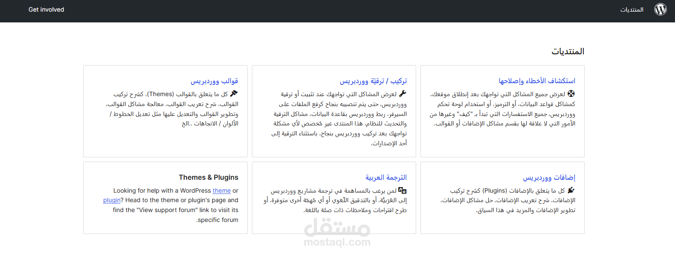Open قوالب ووردبريس forum link

tap(215, 81)
